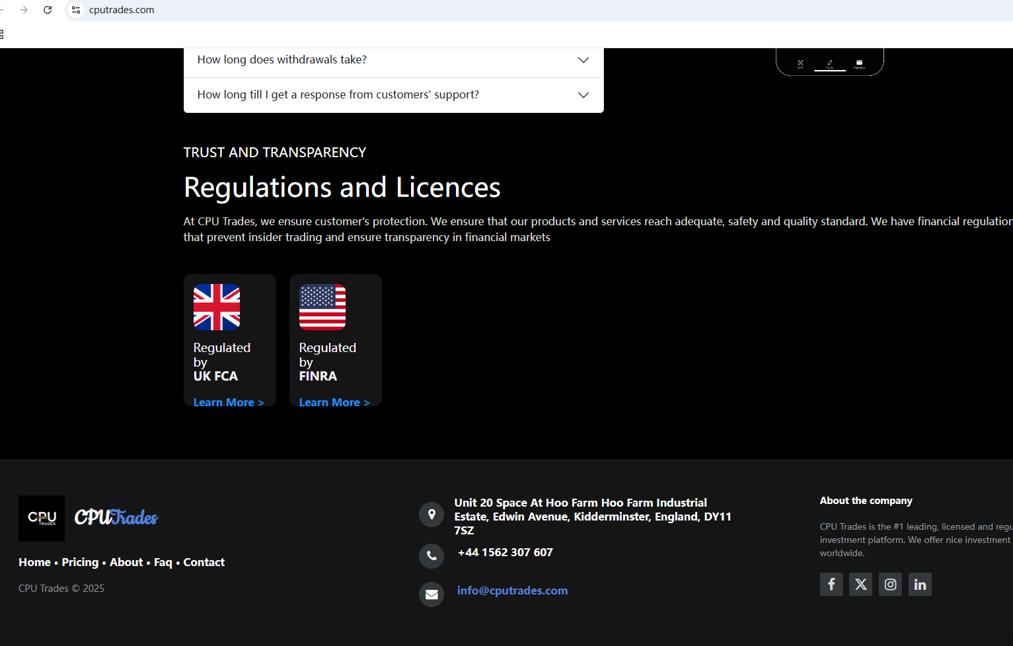Image resolution: width=1013 pixels, height=646 pixels.
Task: Reload the page with refresh button
Action: pos(48,10)
